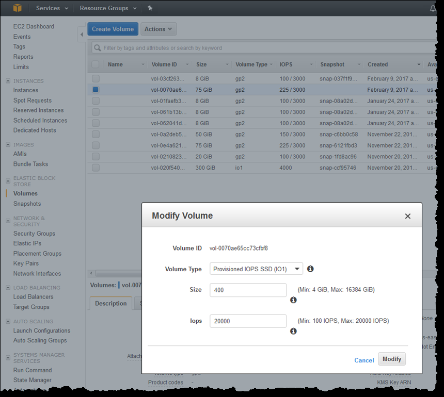Open the Services dropdown menu
This screenshot has height=397, width=444.
(x=52, y=8)
